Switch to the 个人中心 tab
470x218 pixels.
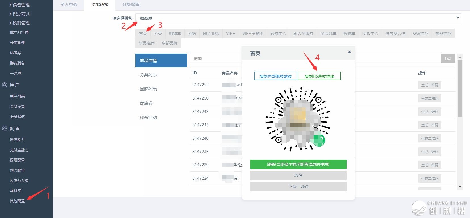point(69,5)
